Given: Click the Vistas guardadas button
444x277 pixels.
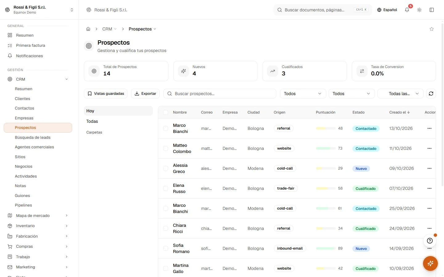Looking at the screenshot, I should [106, 94].
